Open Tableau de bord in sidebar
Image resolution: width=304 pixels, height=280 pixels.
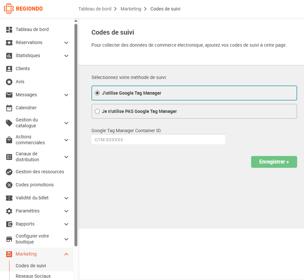(x=32, y=29)
